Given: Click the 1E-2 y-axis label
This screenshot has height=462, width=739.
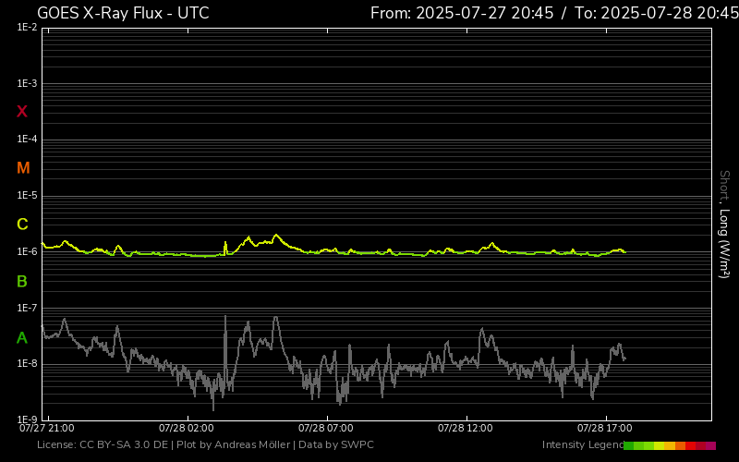Looking at the screenshot, I should point(27,28).
